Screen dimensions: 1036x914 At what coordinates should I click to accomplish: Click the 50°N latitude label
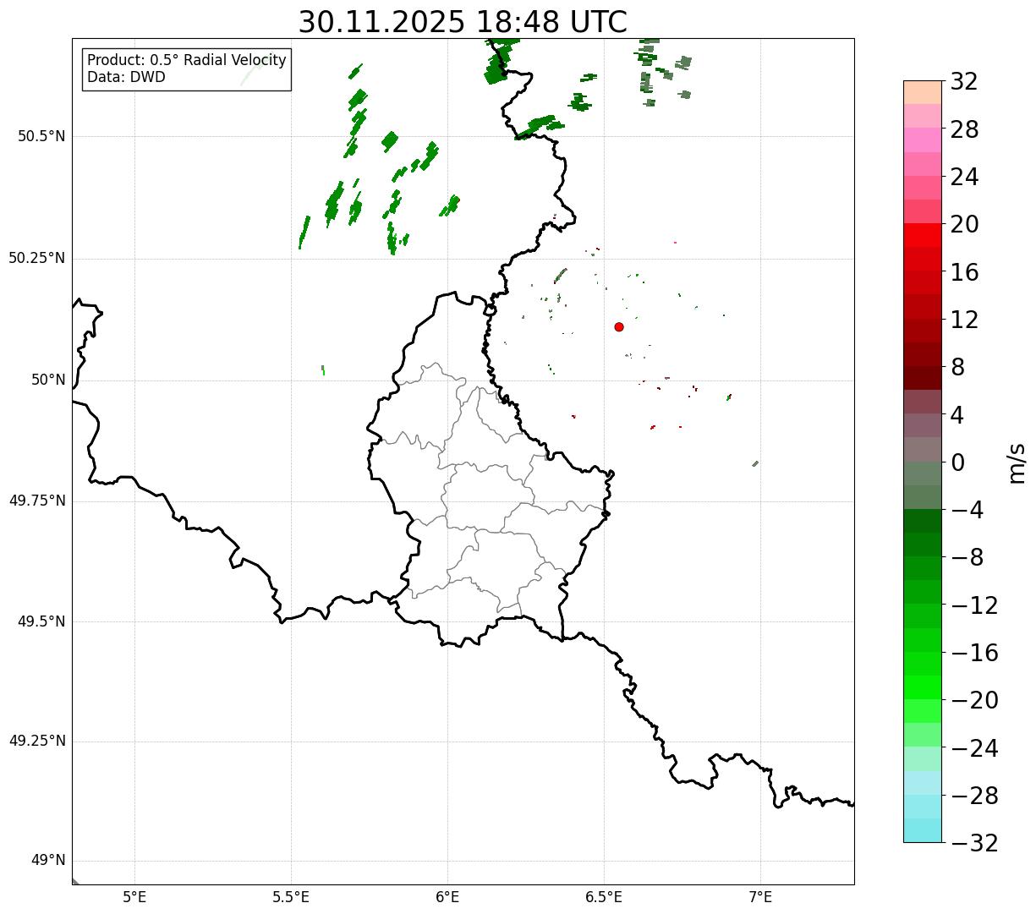[x=48, y=380]
